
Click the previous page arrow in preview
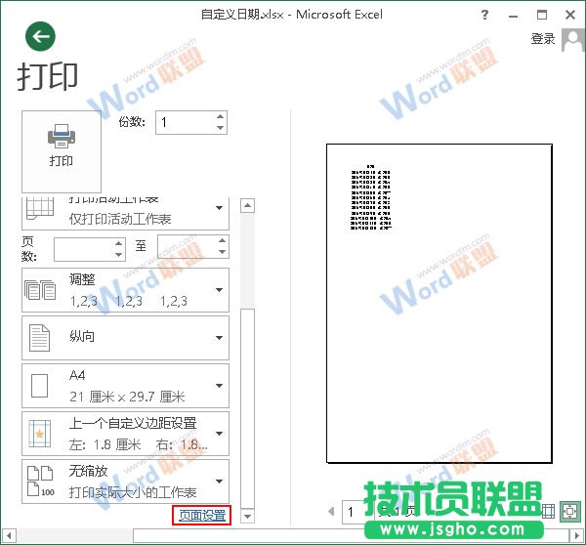[x=331, y=511]
